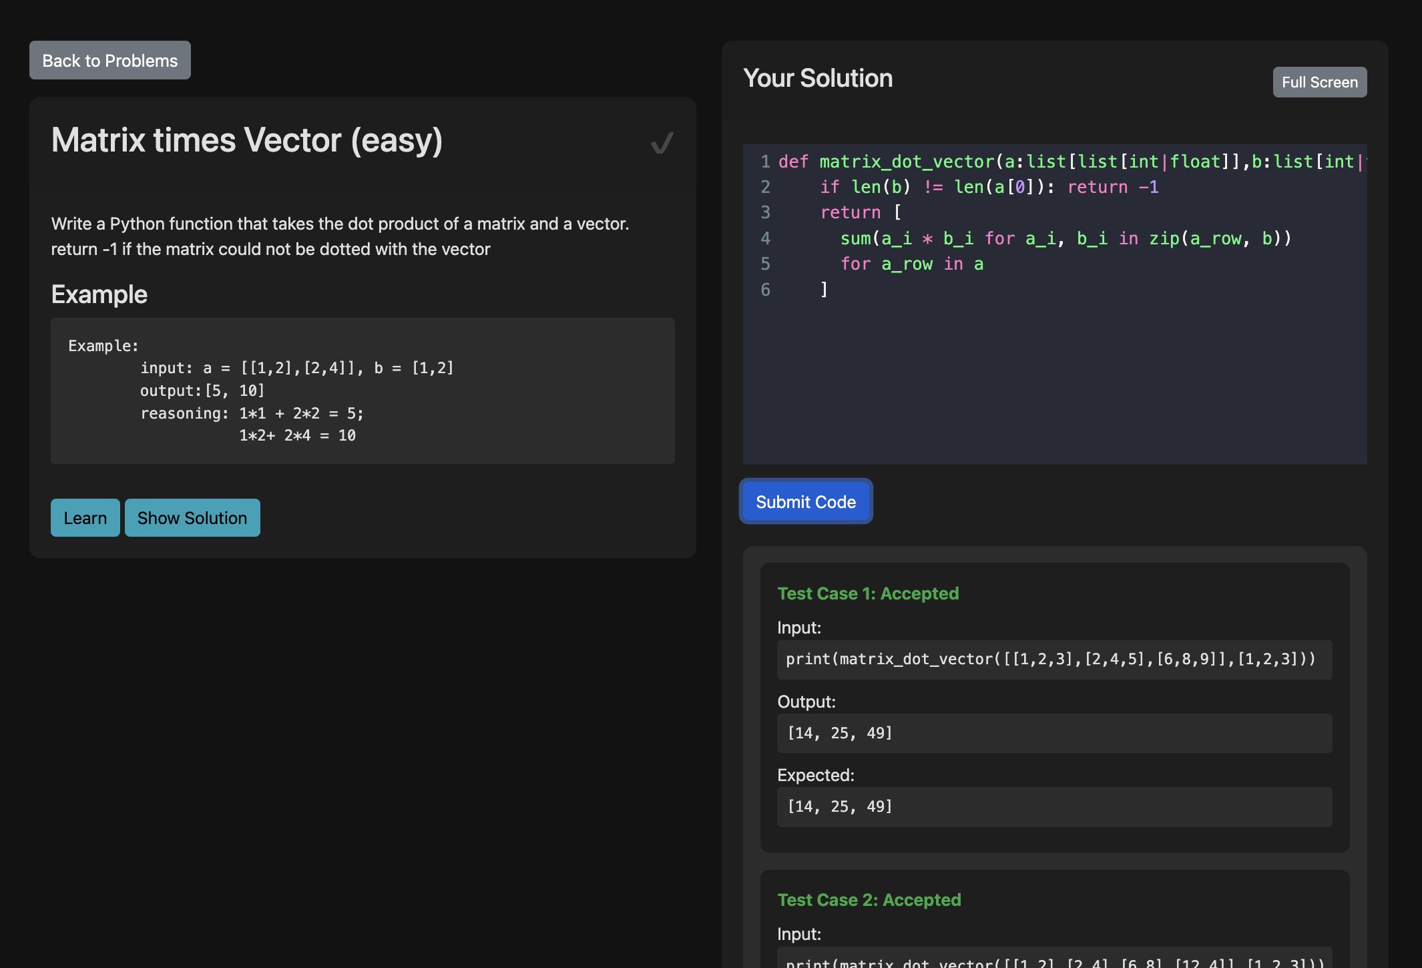Image resolution: width=1422 pixels, height=968 pixels.
Task: Click the sum expression on line 4
Action: click(x=1065, y=238)
